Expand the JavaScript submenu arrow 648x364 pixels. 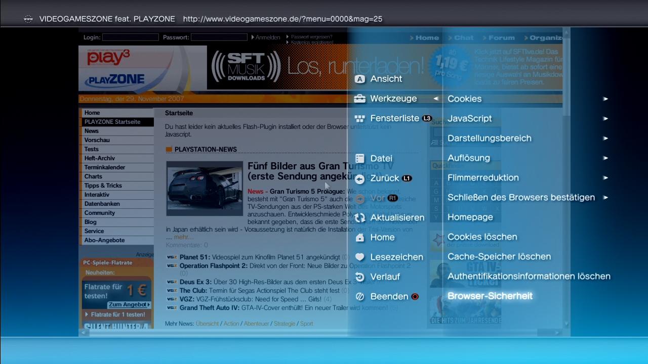click(605, 119)
